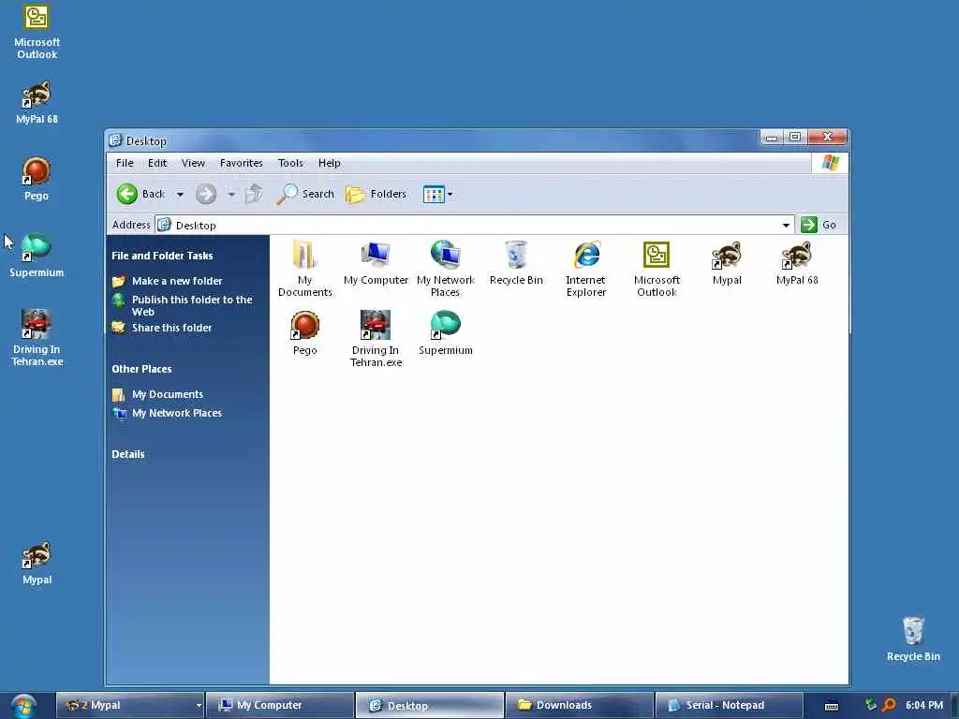959x719 pixels.
Task: Select Recycle Bin icon inside Desktop window
Action: [x=516, y=263]
